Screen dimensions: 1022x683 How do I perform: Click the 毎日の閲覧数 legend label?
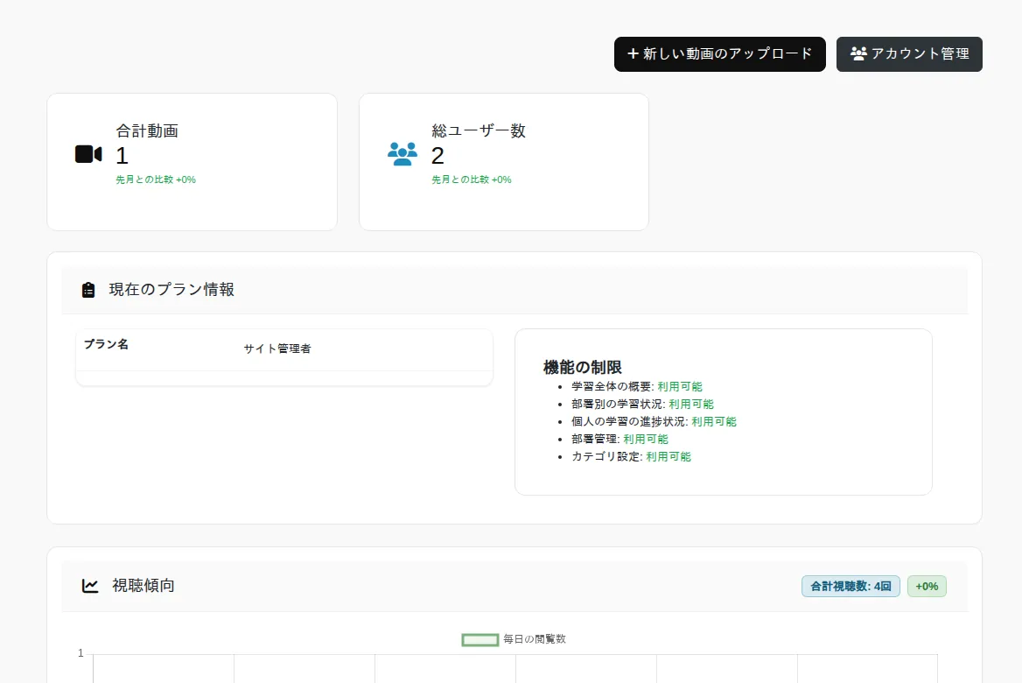click(x=535, y=639)
